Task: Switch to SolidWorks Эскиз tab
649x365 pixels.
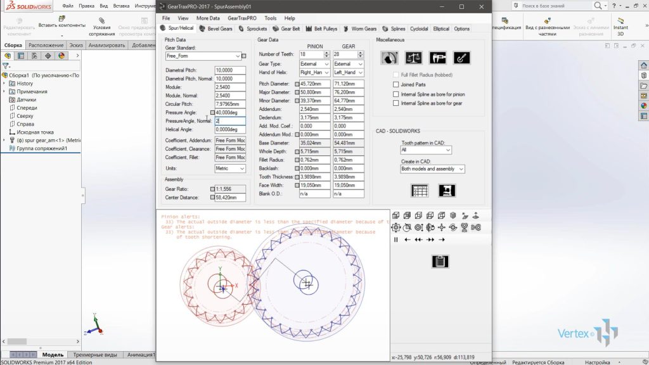Action: click(76, 45)
